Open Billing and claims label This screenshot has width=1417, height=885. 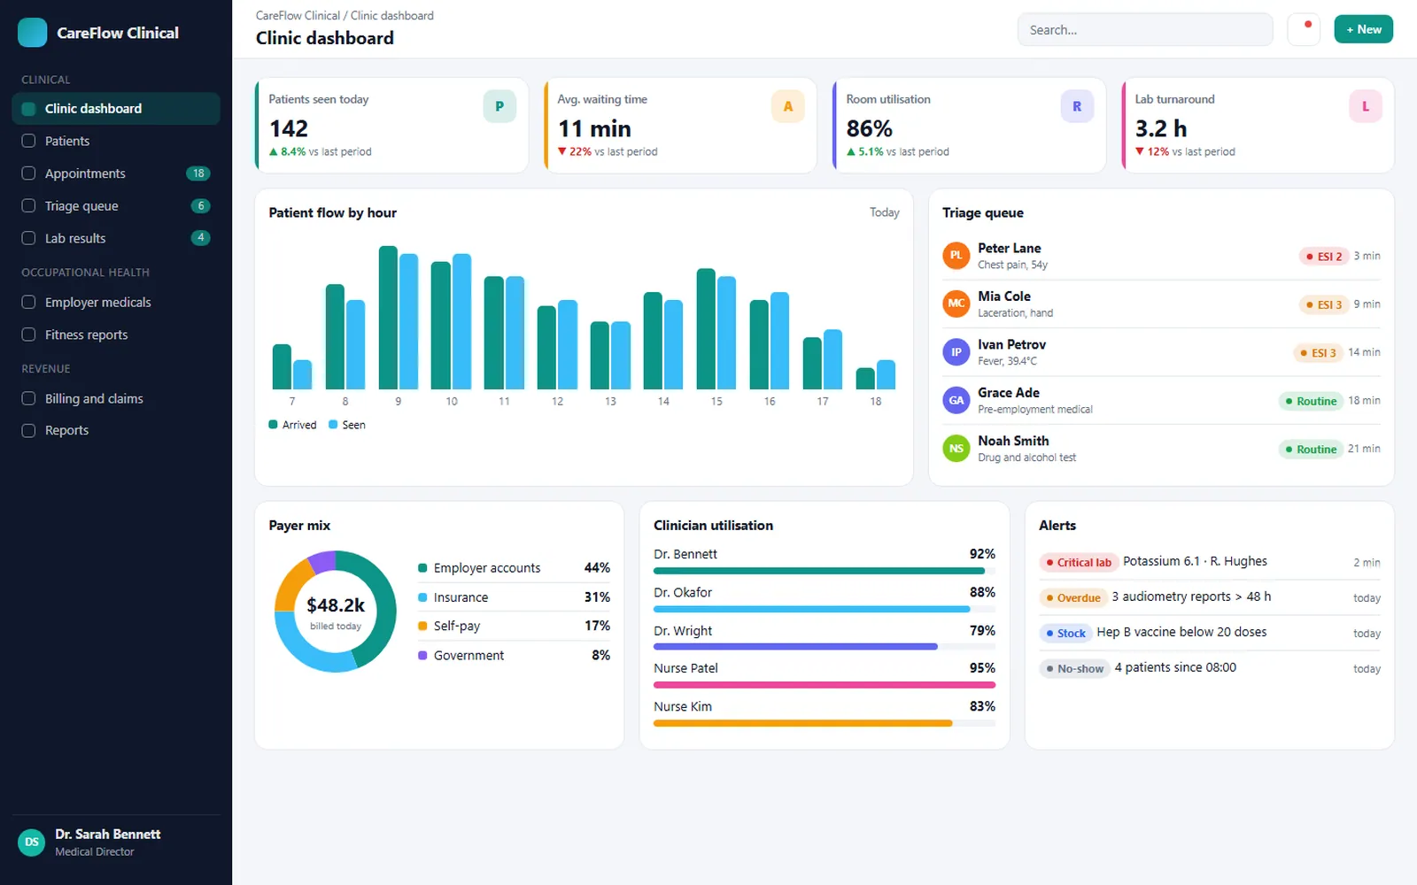pyautogui.click(x=94, y=398)
